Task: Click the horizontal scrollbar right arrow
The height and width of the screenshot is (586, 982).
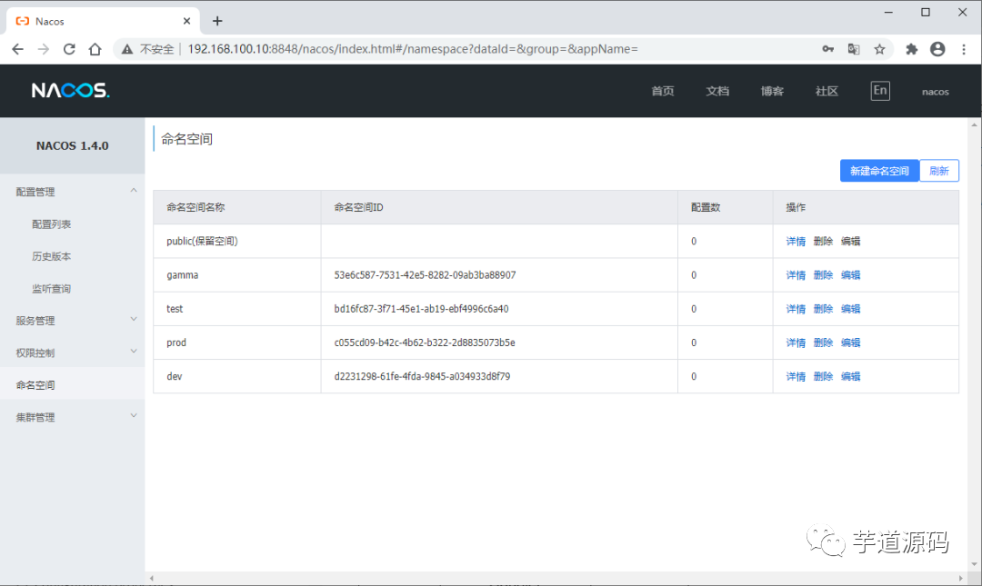Action: pyautogui.click(x=961, y=578)
